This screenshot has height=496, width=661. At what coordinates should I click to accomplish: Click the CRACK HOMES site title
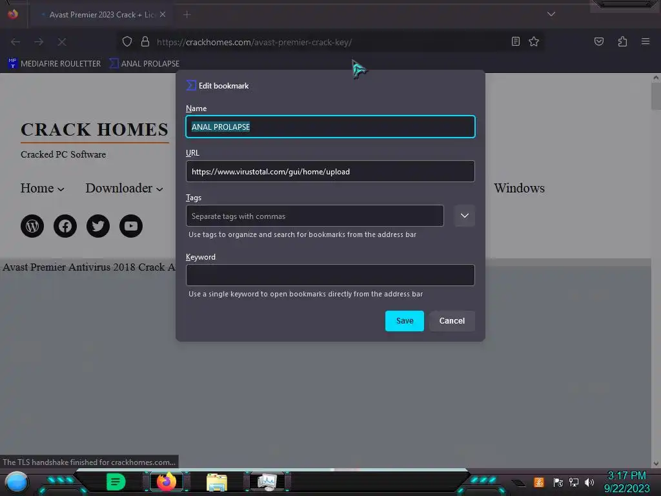[x=94, y=129]
